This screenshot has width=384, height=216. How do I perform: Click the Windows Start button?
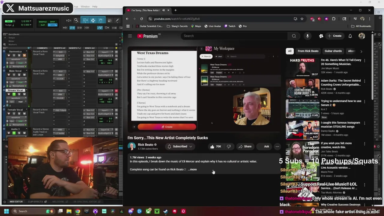click(x=6, y=211)
